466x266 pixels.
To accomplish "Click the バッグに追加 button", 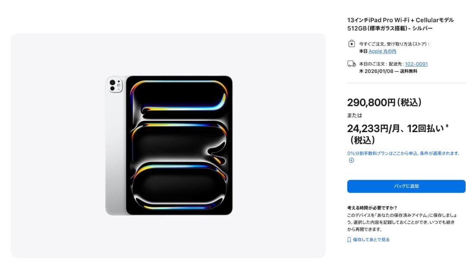I will tap(406, 186).
